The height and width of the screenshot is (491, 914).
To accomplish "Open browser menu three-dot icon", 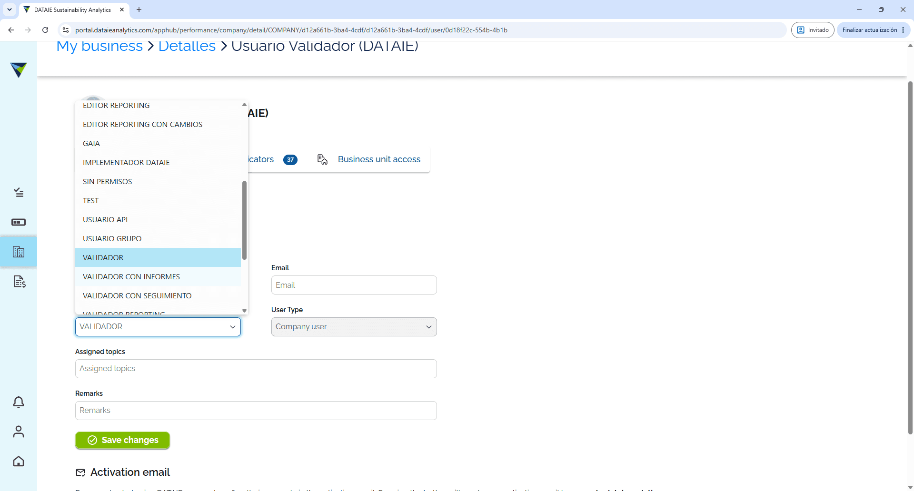I will tap(903, 30).
